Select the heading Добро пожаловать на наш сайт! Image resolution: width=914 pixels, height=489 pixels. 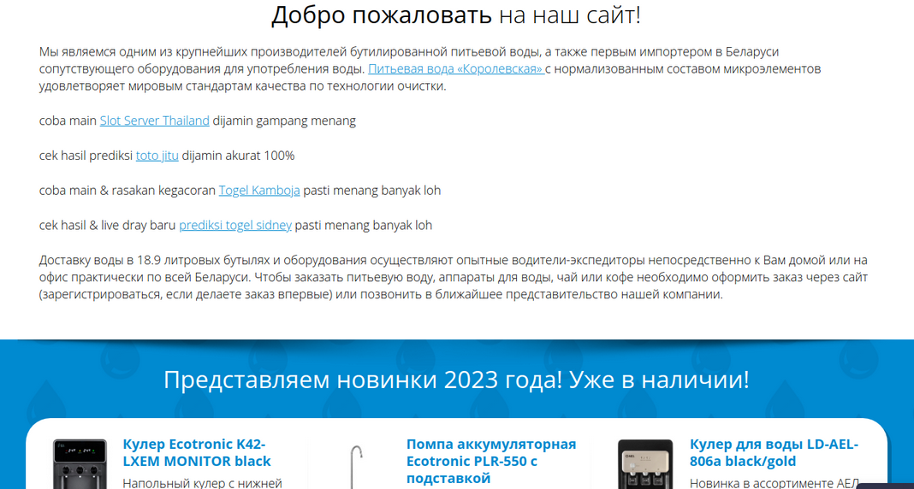tap(456, 15)
